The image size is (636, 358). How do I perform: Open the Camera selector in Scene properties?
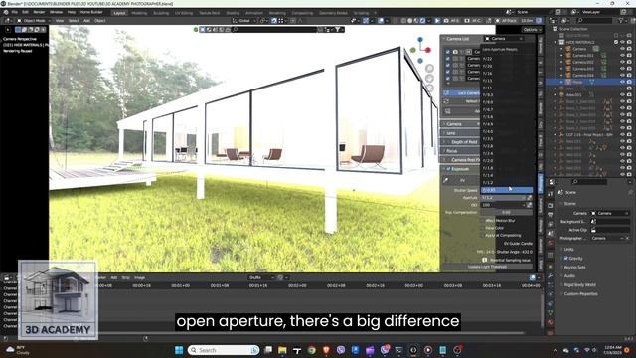tap(610, 213)
